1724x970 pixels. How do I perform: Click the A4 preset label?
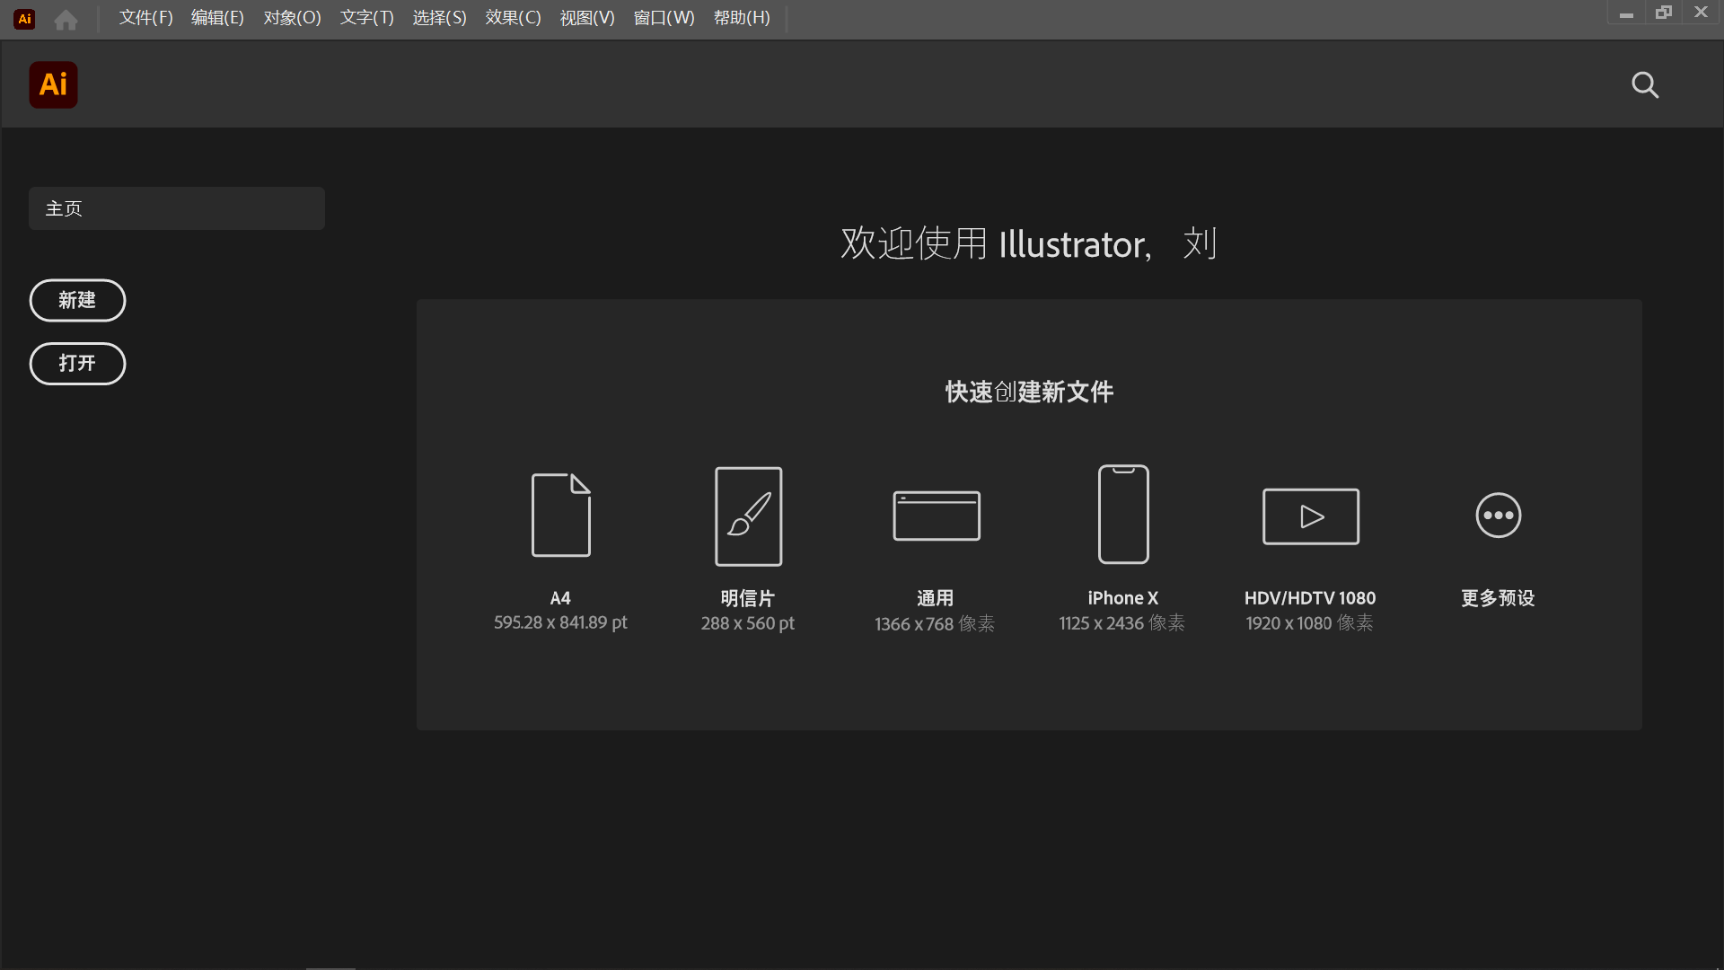pyautogui.click(x=560, y=598)
